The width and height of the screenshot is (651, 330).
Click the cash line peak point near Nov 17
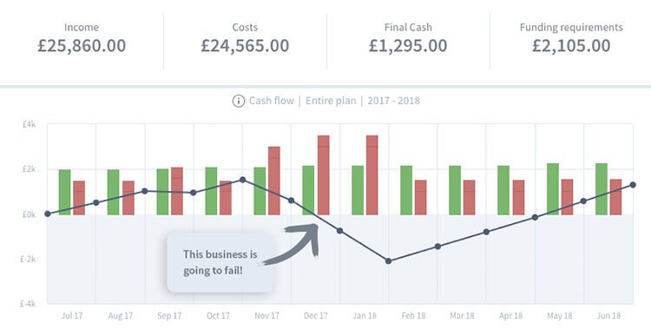242,180
